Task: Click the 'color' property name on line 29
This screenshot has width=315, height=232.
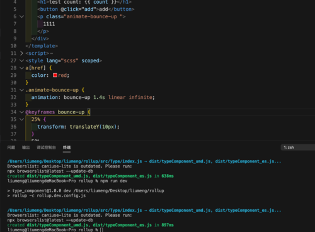Action: (38, 76)
